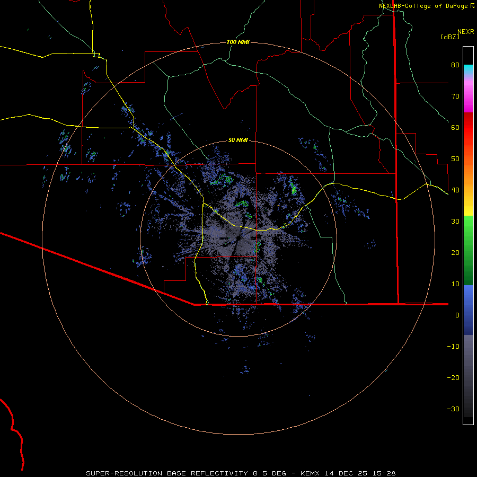The height and width of the screenshot is (477, 477).
Task: Click the 70 value on the dBZ scale
Action: pos(455,96)
